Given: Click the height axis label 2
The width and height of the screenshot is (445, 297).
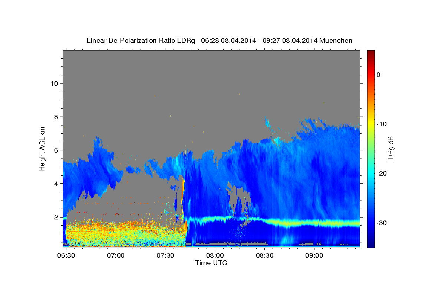Looking at the screenshot, I should tap(56, 217).
